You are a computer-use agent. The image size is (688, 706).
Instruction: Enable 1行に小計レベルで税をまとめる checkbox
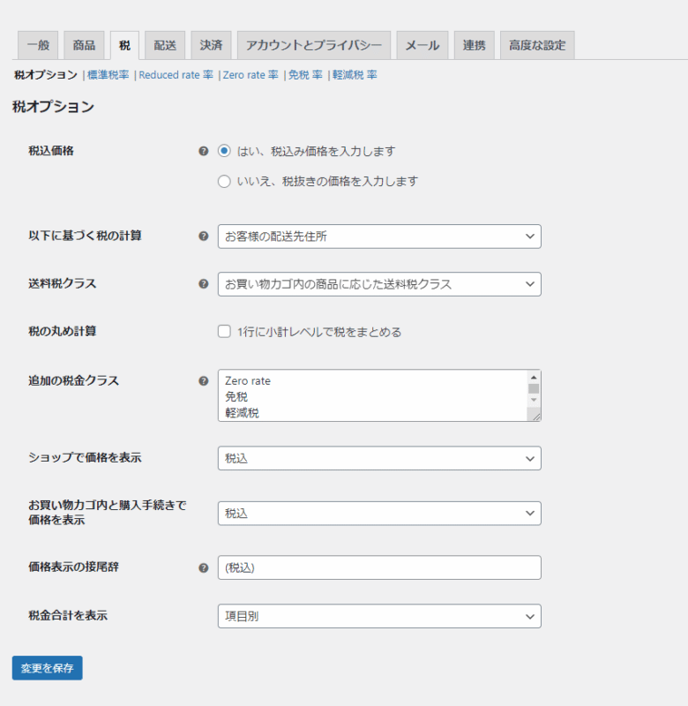[x=224, y=332]
